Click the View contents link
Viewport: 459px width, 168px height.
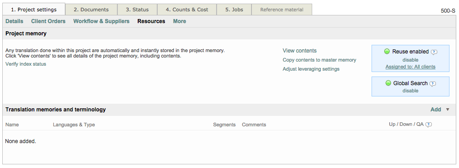pos(300,51)
